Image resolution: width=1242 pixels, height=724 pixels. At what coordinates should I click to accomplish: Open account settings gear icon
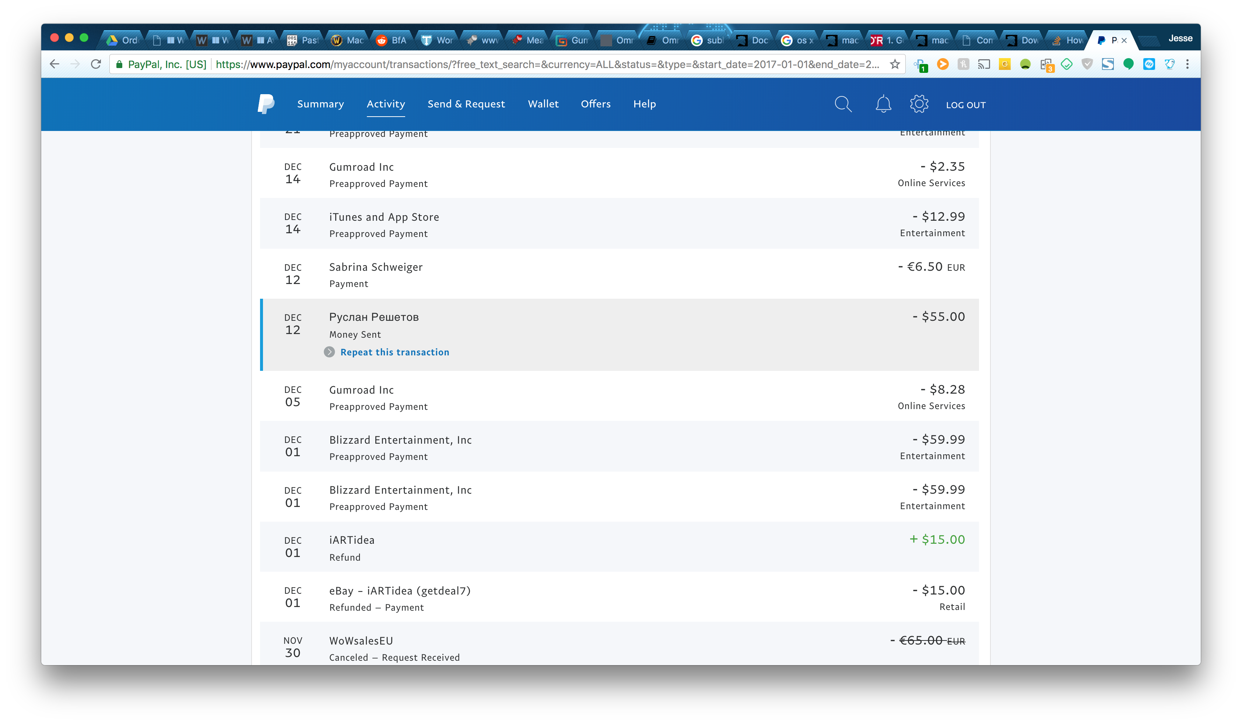pos(919,104)
